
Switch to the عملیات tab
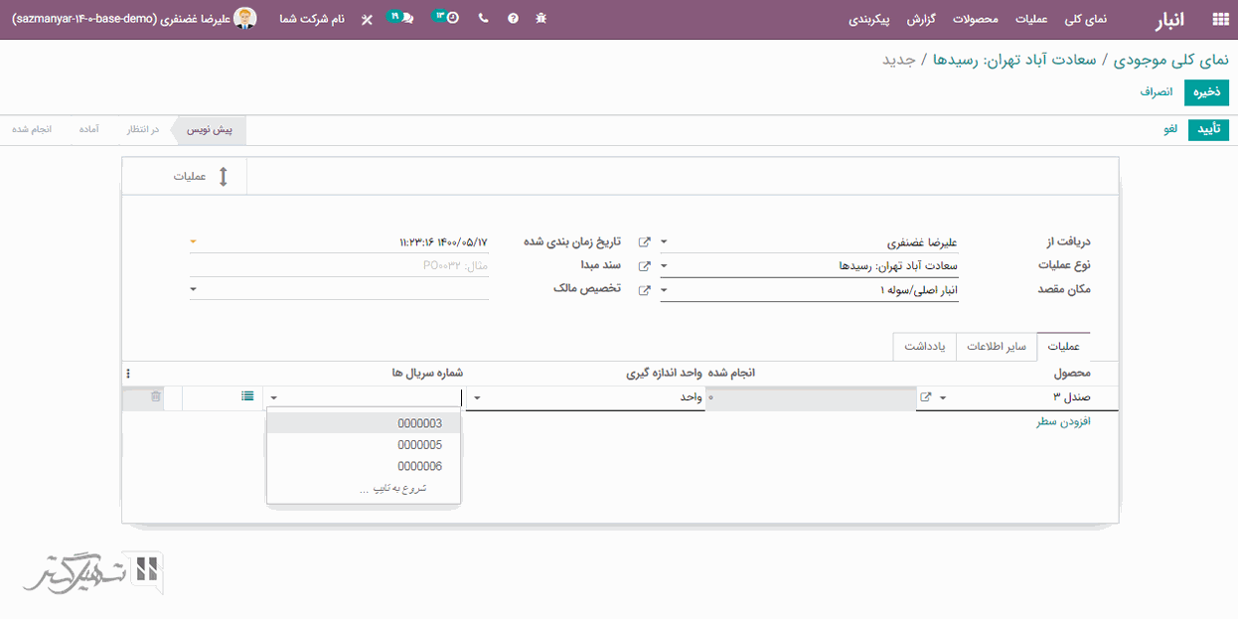1063,347
